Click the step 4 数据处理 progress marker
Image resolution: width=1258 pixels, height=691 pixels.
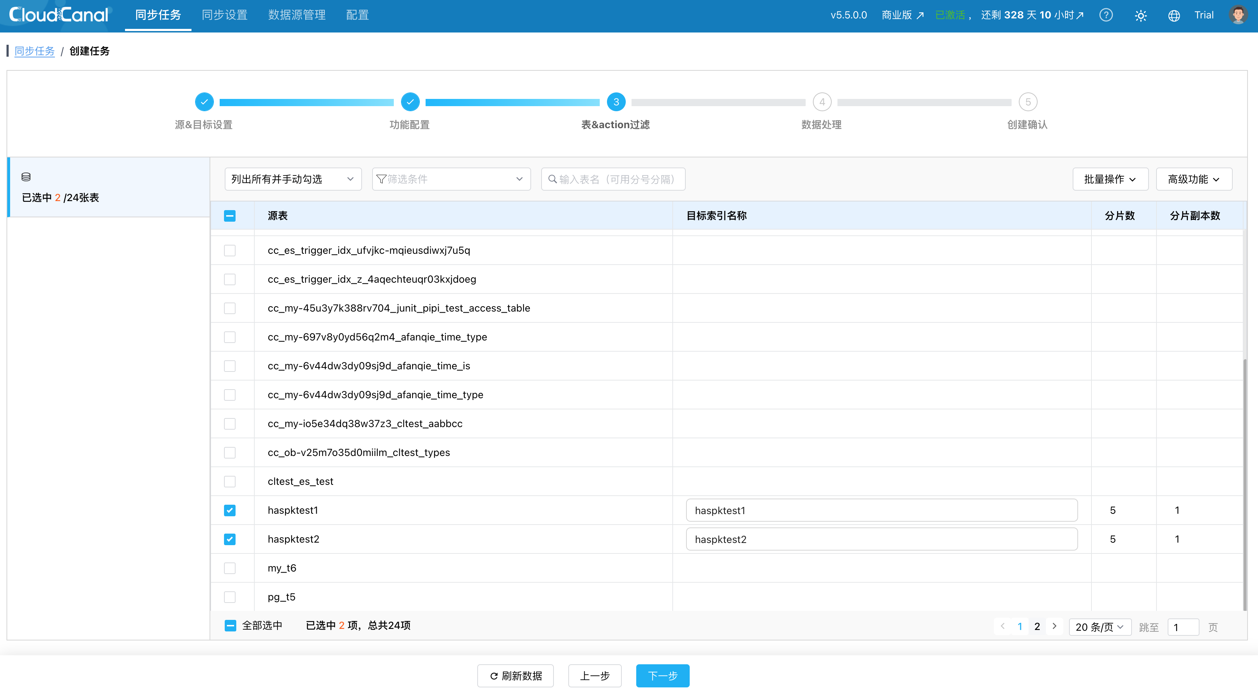[x=822, y=102]
